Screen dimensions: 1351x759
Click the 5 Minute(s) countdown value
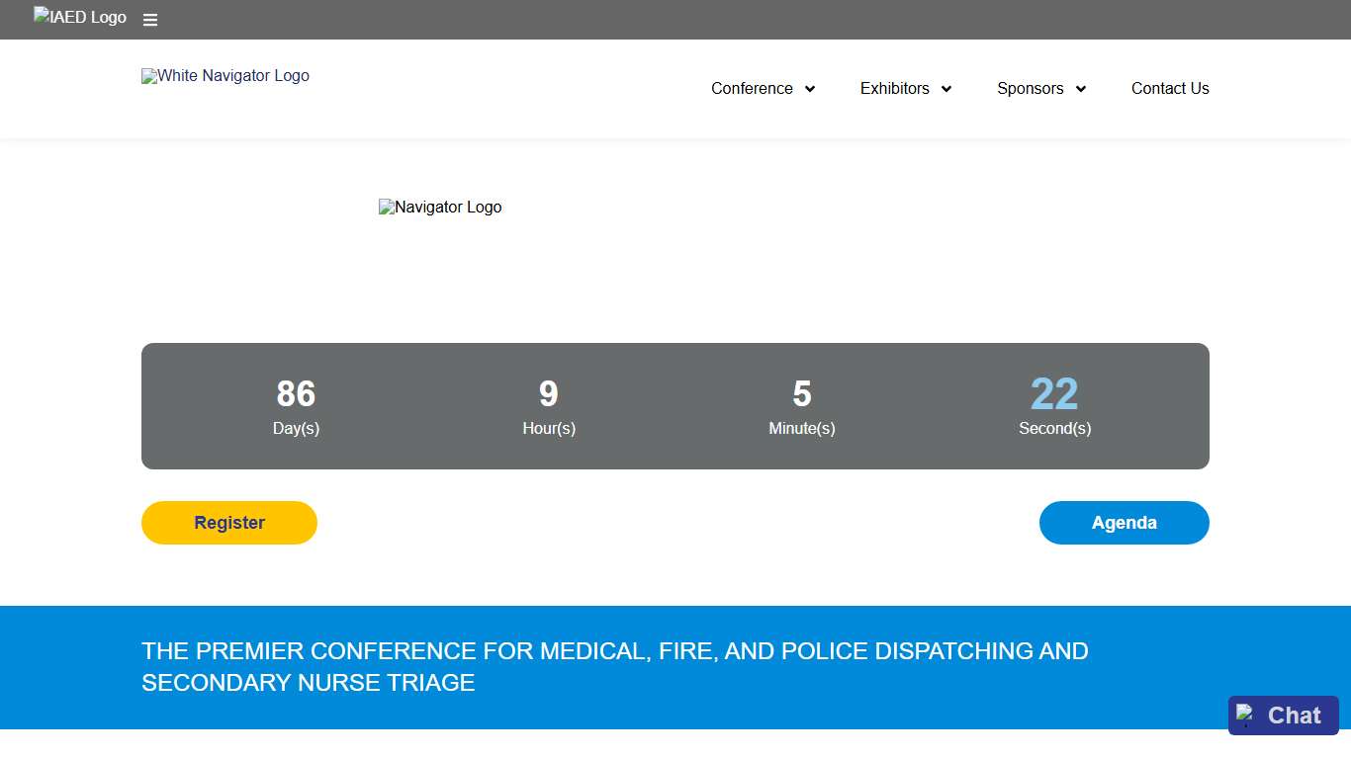coord(802,394)
